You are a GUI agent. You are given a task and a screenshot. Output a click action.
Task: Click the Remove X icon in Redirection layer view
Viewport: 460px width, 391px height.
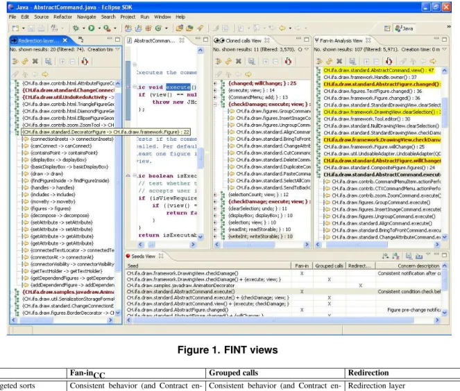pos(35,61)
